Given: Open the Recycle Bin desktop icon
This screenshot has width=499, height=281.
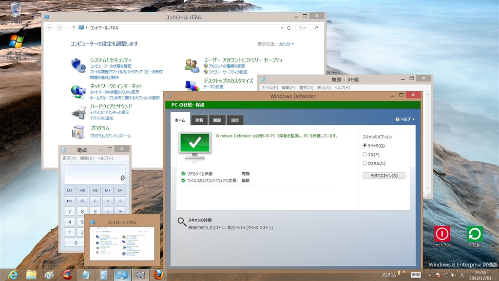Looking at the screenshot, I should [16, 13].
